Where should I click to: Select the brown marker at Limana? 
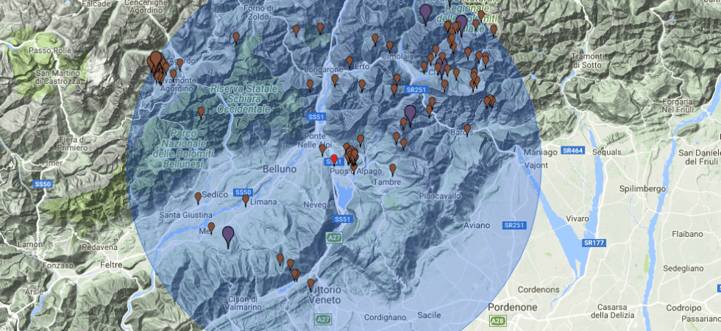[x=246, y=199]
